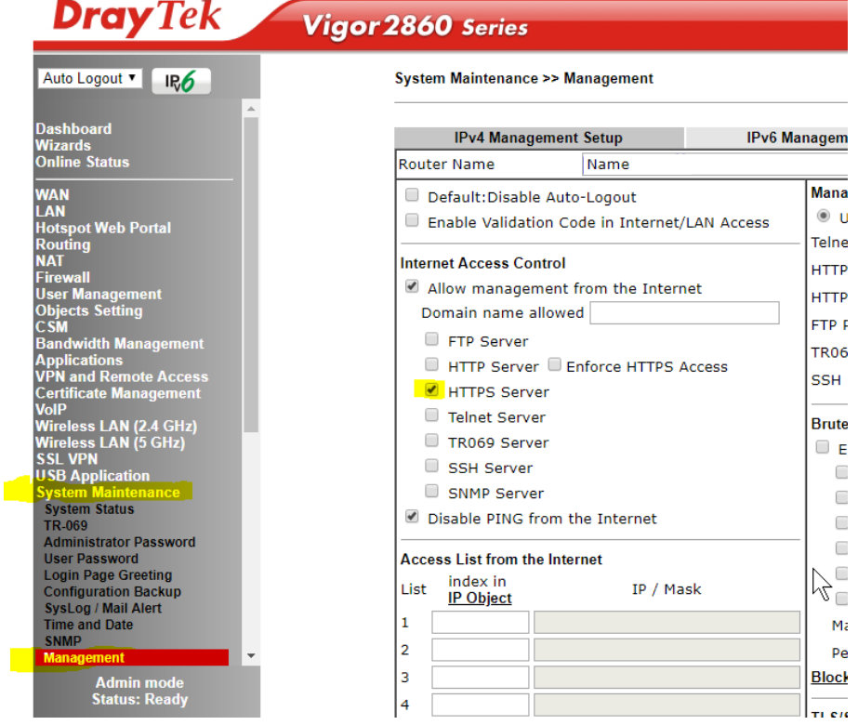Open SysLog / Mail Alert page
858x725 pixels.
point(103,609)
